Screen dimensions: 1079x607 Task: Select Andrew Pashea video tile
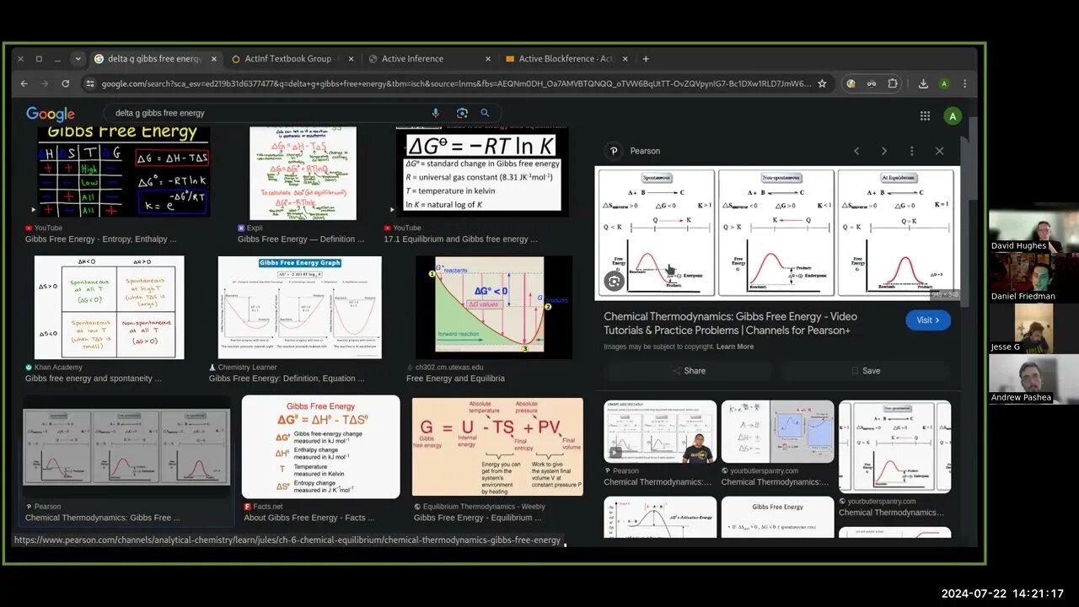[x=1033, y=379]
